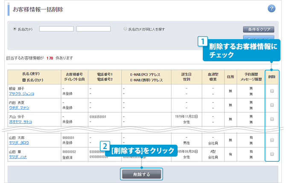Tick delete checkbox for 山田 太郎
This screenshot has width=286, height=183.
point(272,140)
